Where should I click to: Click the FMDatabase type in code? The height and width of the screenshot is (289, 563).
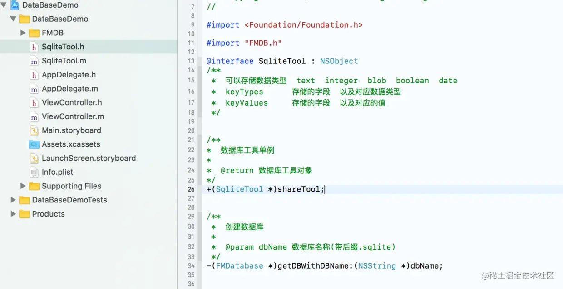coord(240,266)
